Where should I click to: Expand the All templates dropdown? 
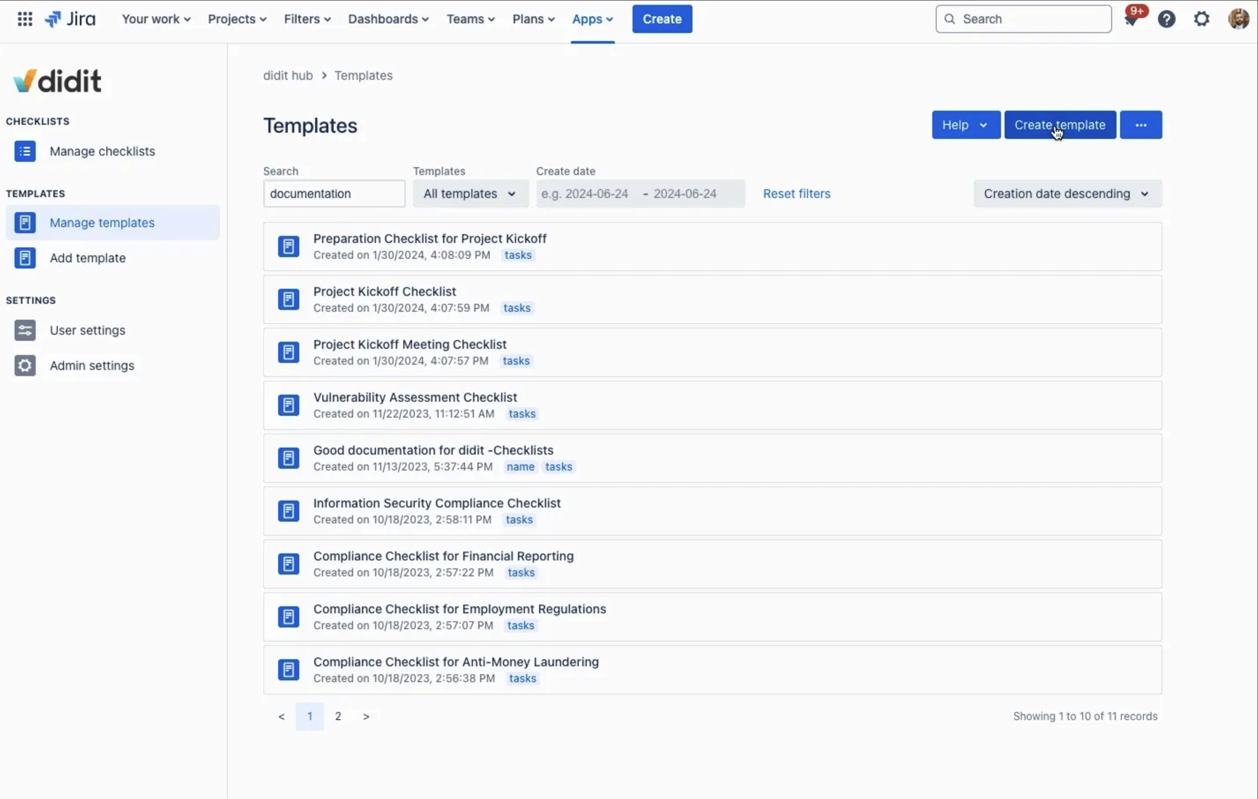click(x=470, y=194)
